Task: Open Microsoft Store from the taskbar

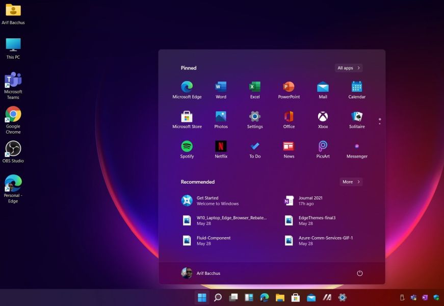Action: coord(296,297)
